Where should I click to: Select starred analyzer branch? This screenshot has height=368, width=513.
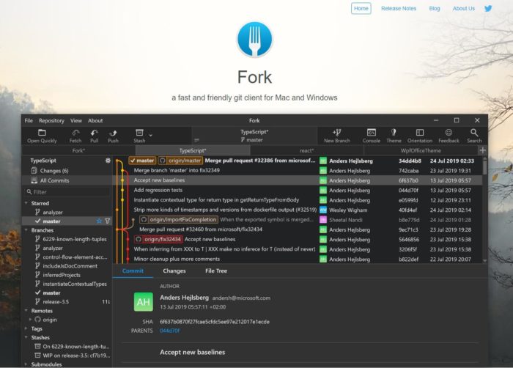click(x=67, y=212)
